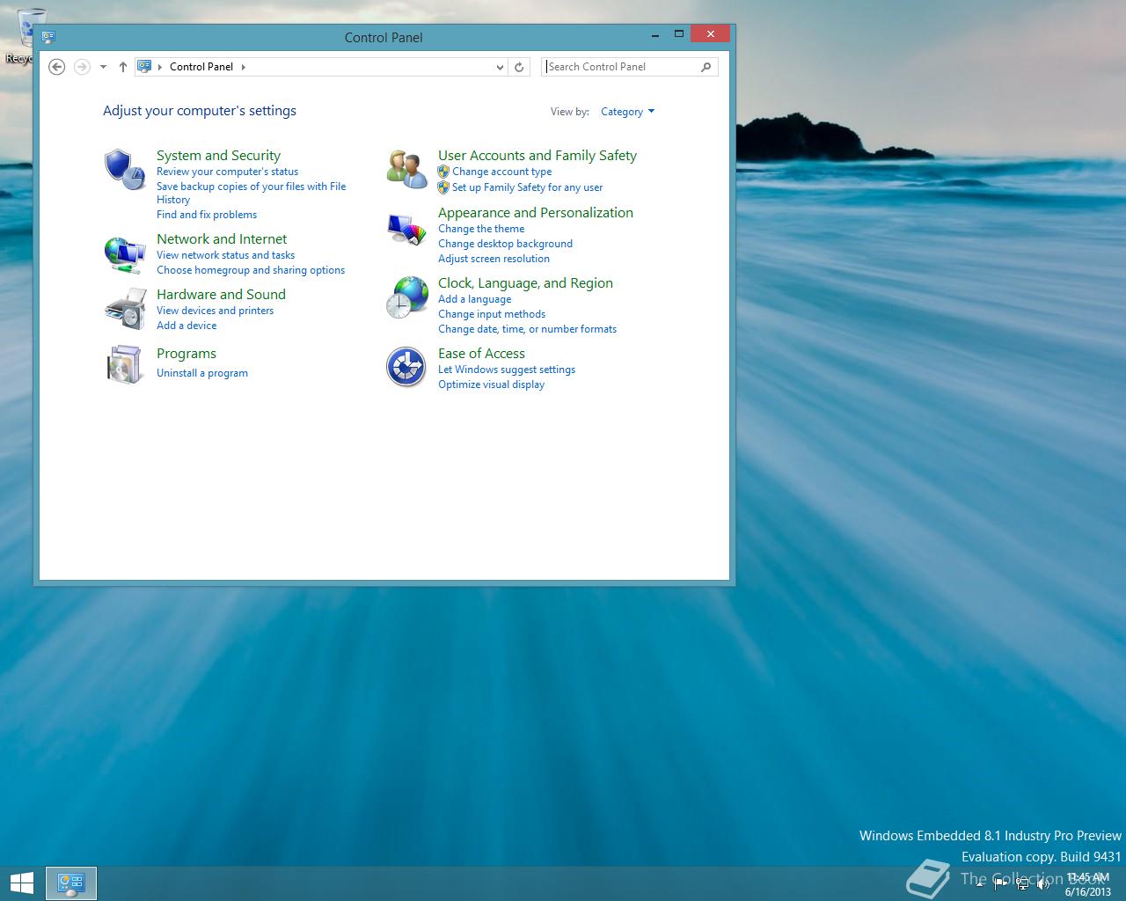Open Clock, Language, and Region heading

[525, 283]
